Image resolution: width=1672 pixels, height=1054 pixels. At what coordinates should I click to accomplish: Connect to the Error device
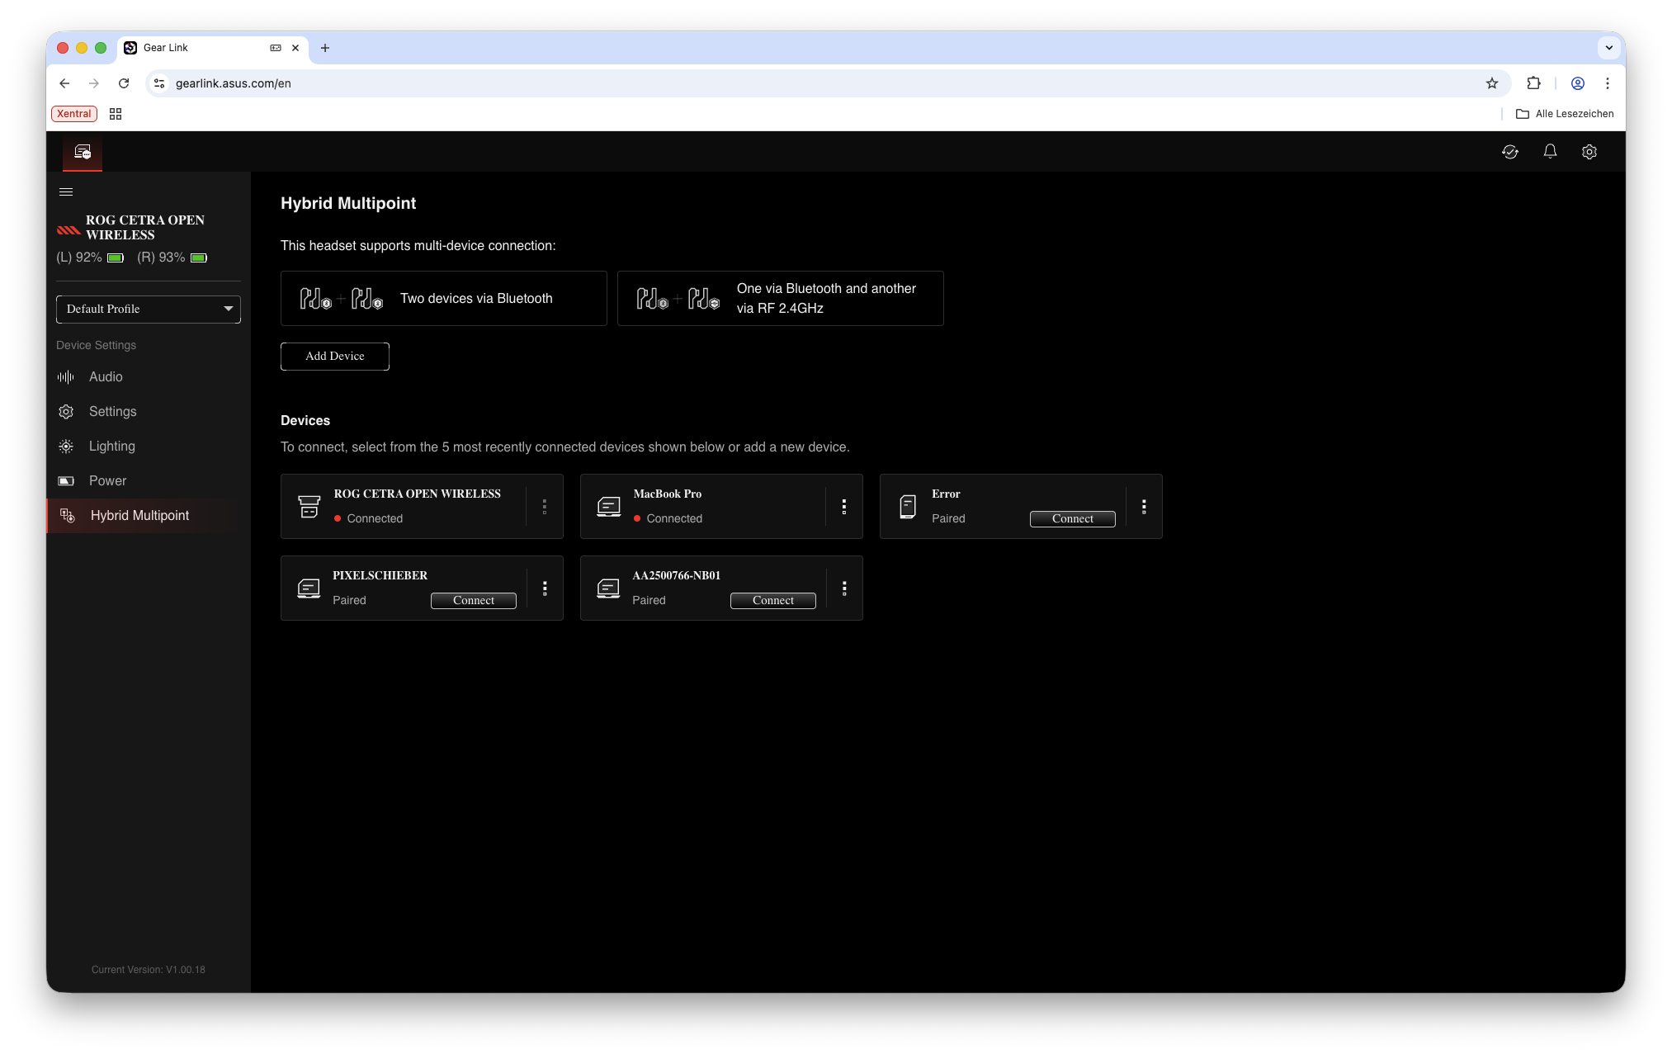tap(1072, 519)
